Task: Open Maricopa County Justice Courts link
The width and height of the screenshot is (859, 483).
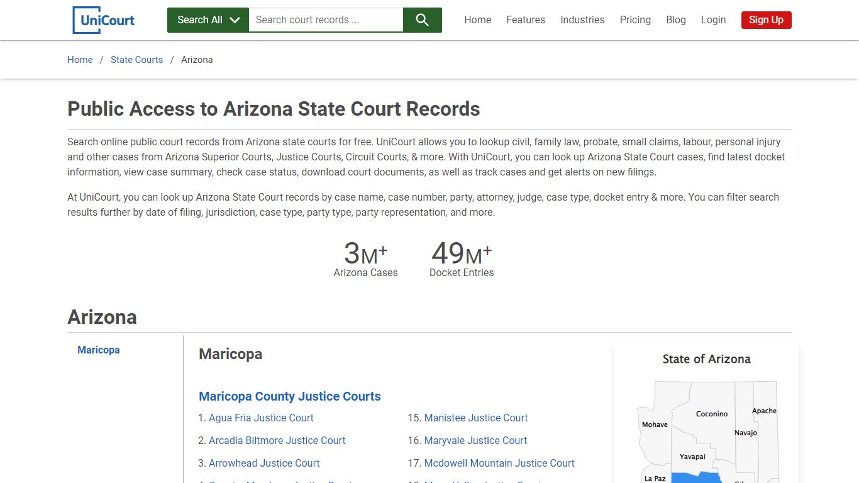Action: pos(290,396)
